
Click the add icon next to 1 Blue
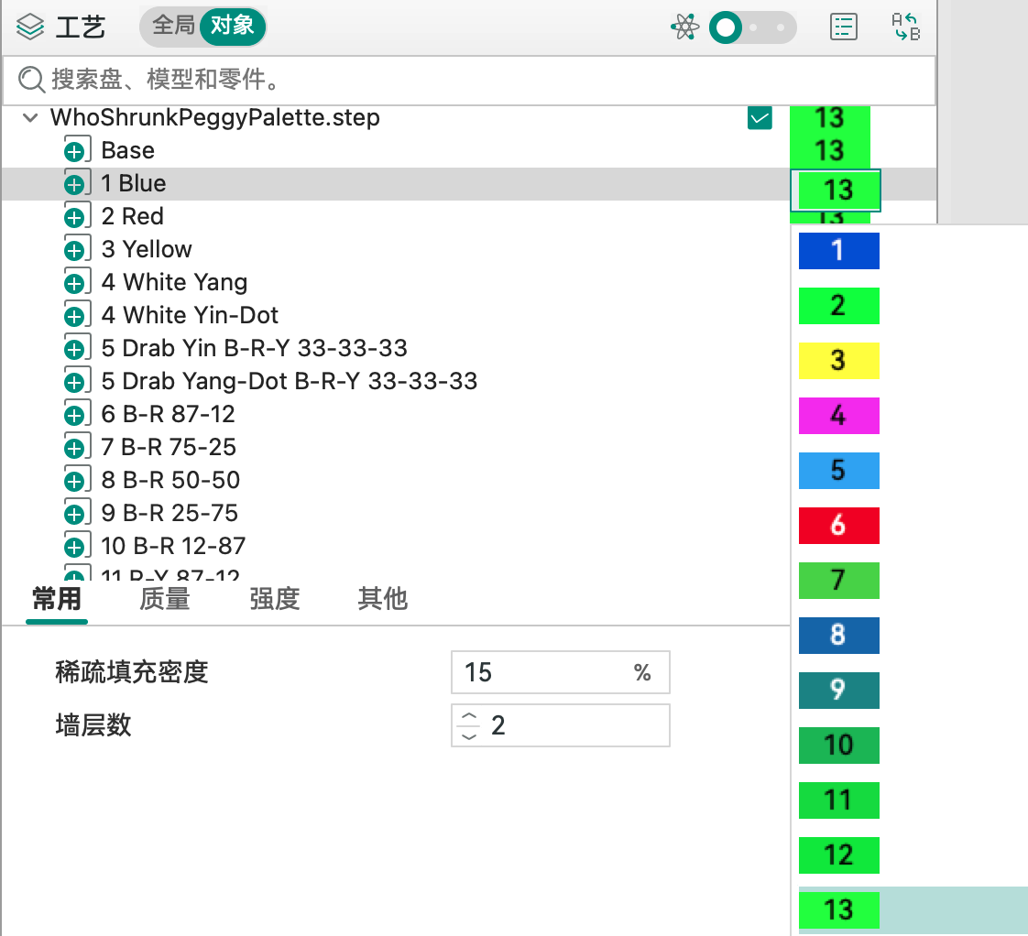(x=76, y=183)
